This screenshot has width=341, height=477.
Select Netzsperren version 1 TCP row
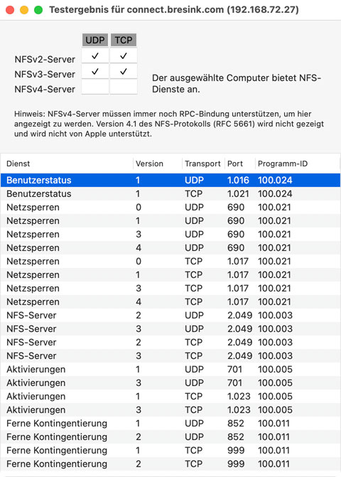(170, 274)
